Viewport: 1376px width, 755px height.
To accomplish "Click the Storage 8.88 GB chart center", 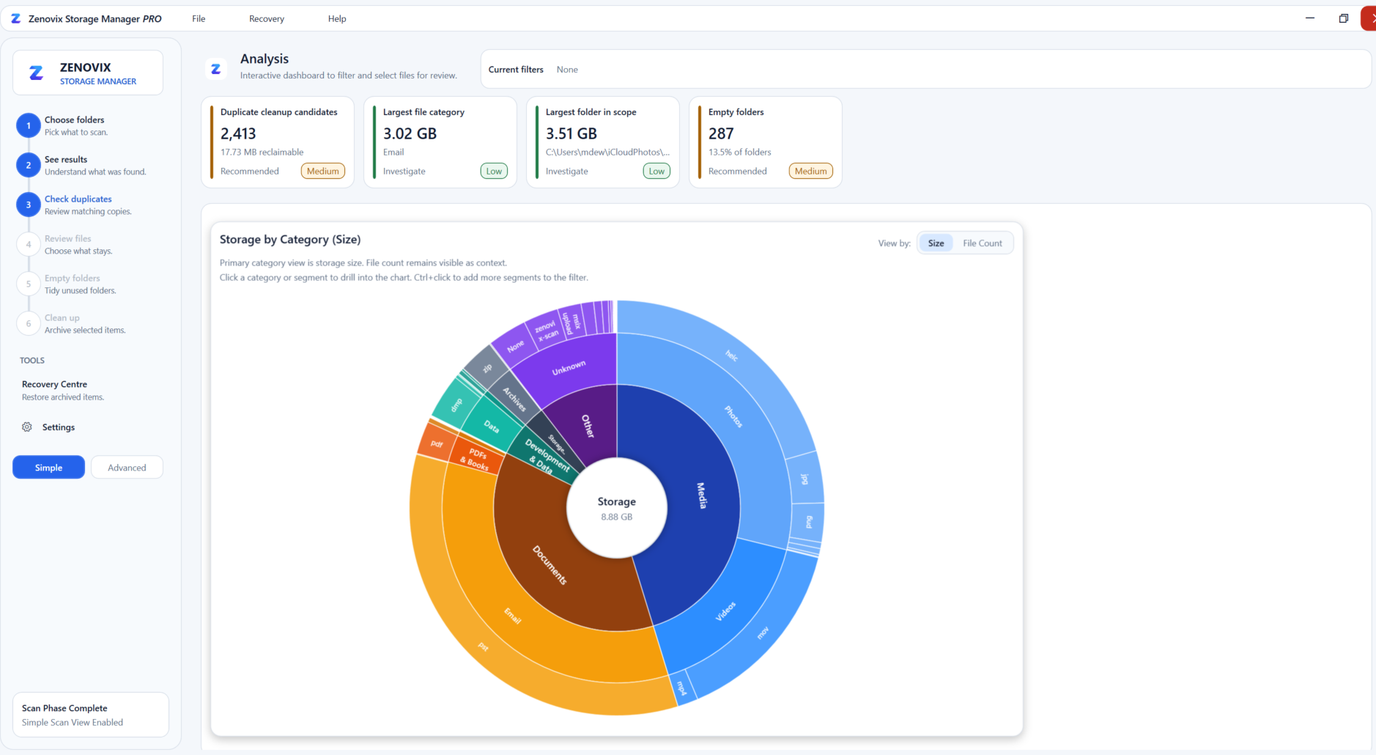I will click(x=616, y=508).
